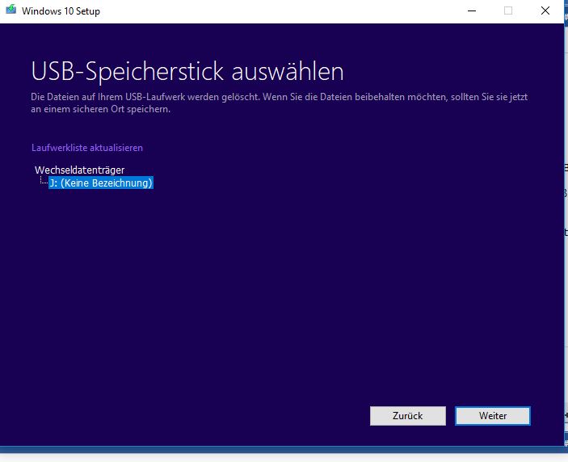The width and height of the screenshot is (568, 462).
Task: Select drive J: (Keine Bezeichnung)
Action: coord(101,183)
